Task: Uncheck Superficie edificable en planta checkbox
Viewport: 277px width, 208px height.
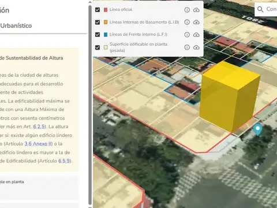Action: pyautogui.click(x=98, y=47)
